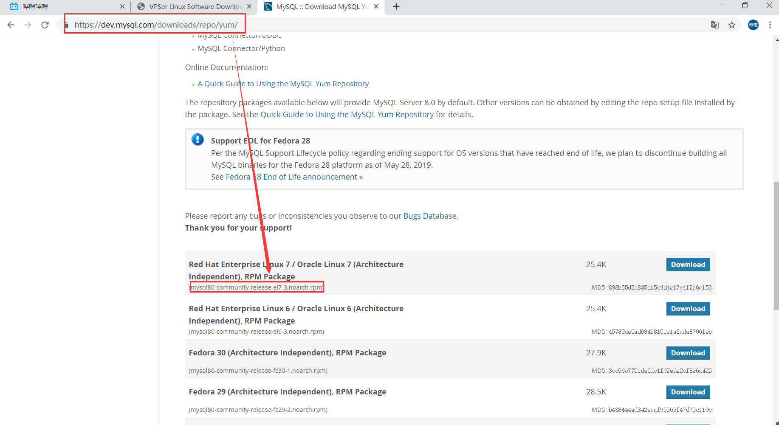Click the browser back arrow
Screen dimensions: 779x425
click(x=11, y=25)
